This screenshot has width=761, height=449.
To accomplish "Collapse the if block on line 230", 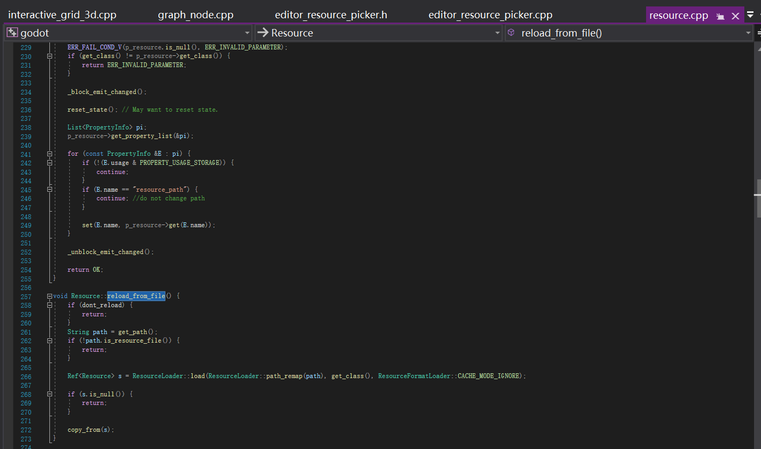I will [x=49, y=56].
